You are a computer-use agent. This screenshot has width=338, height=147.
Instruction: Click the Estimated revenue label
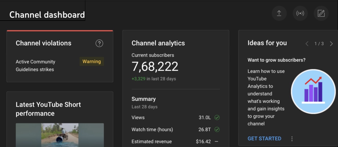tap(152, 142)
